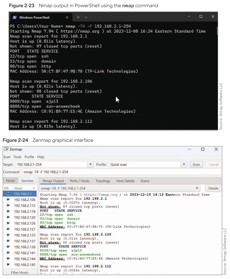
Task: Click the OS icon beside host 192.168.2.1
Action: (x=8, y=194)
